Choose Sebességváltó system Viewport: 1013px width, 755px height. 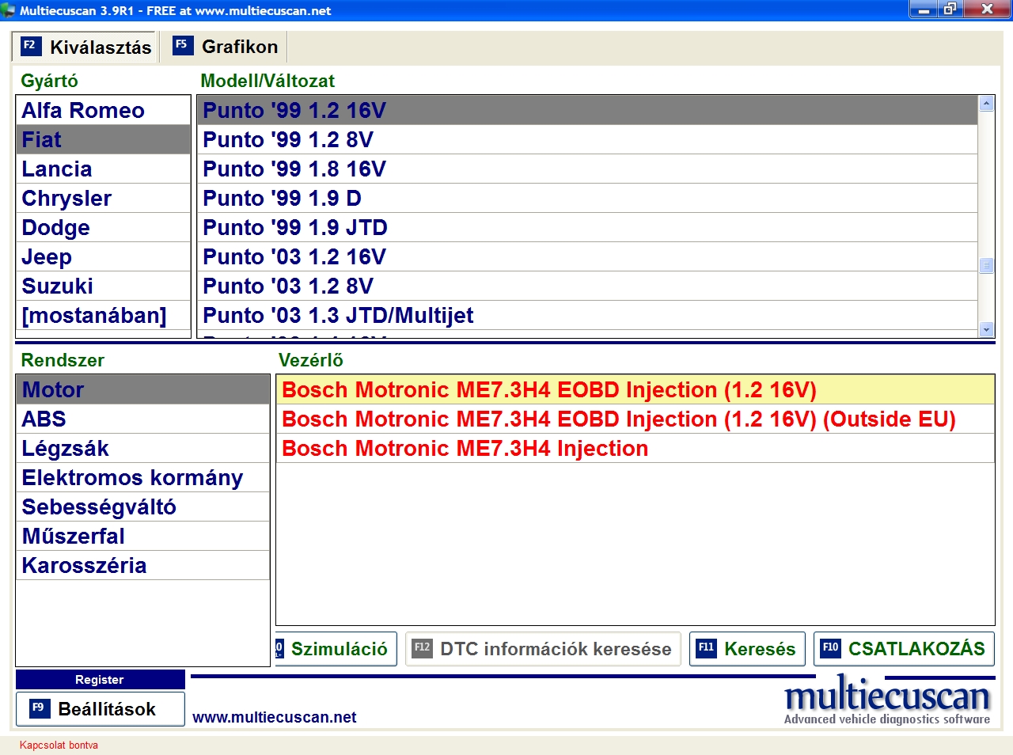tap(142, 507)
